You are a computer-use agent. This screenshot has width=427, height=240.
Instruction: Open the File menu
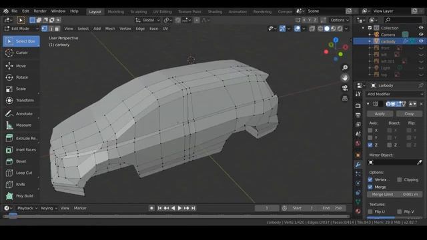[x=14, y=11]
